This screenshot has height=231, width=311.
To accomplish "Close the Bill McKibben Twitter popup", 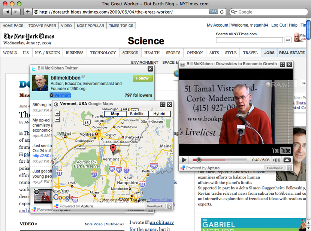I will pos(150,69).
